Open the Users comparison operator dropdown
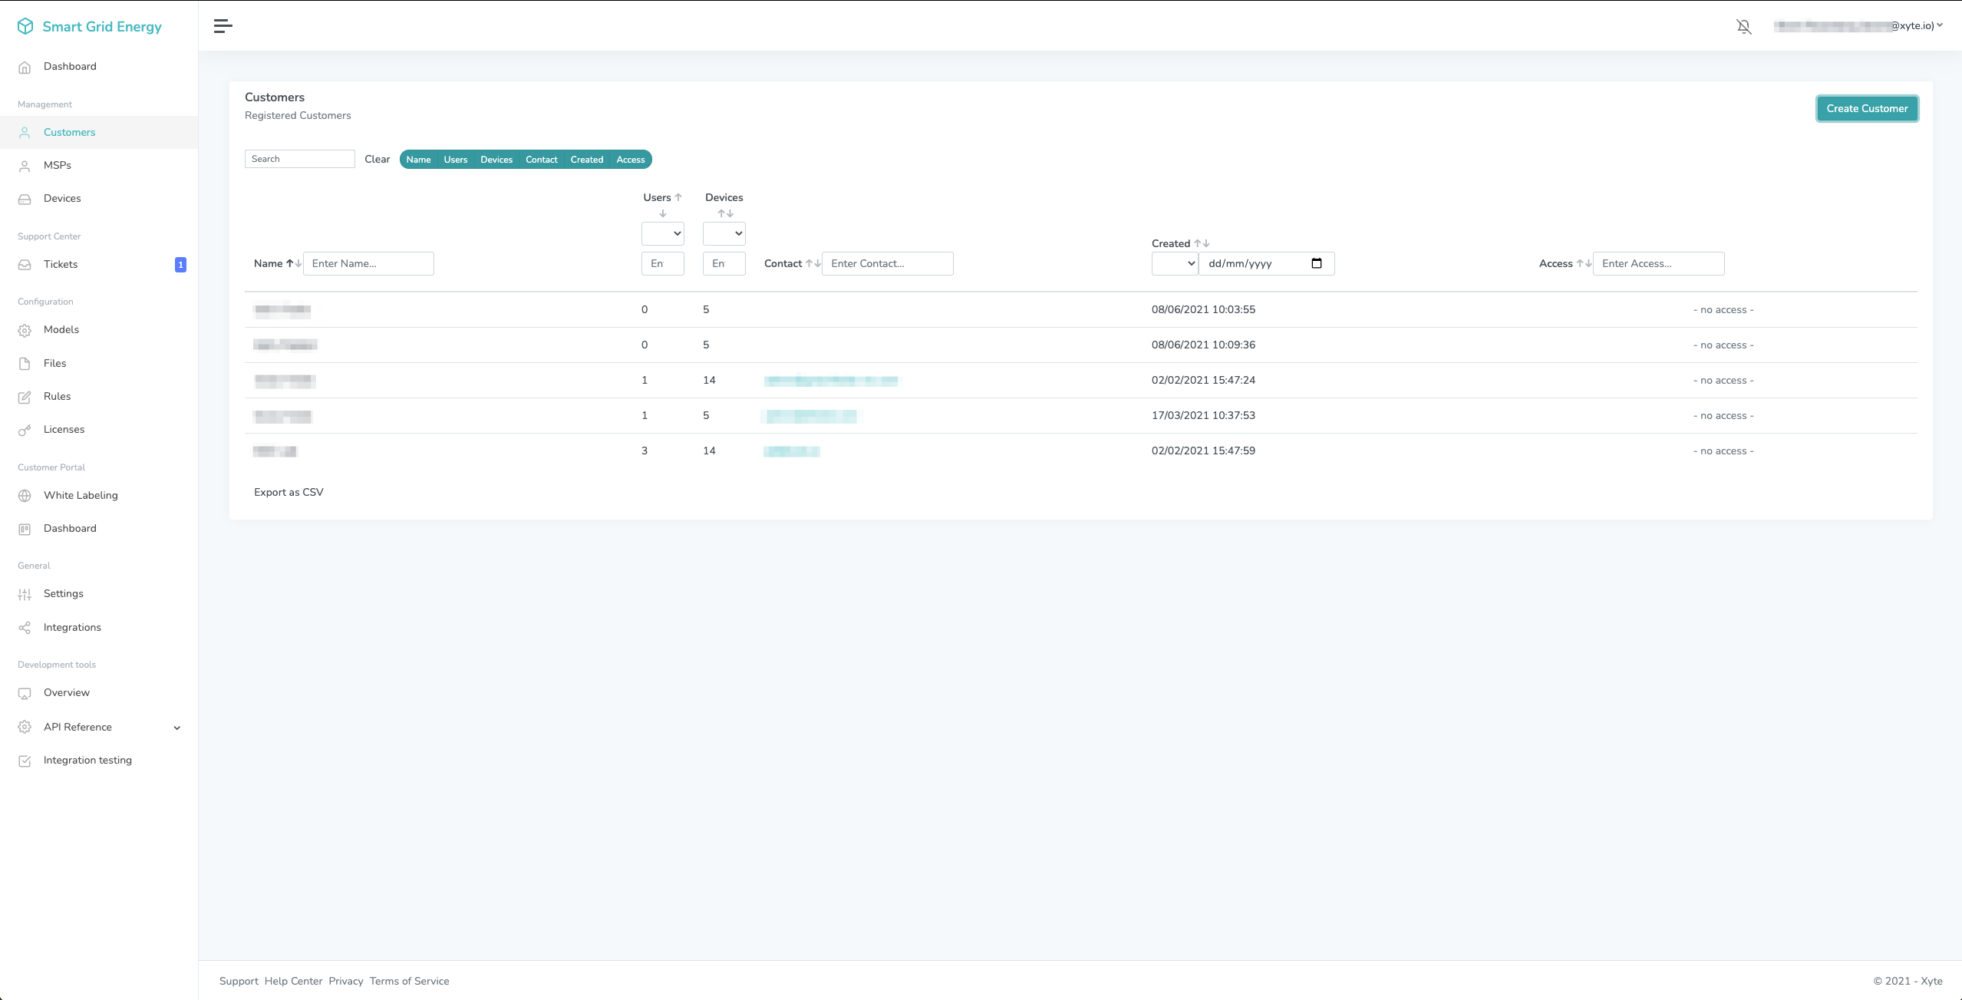 (662, 233)
